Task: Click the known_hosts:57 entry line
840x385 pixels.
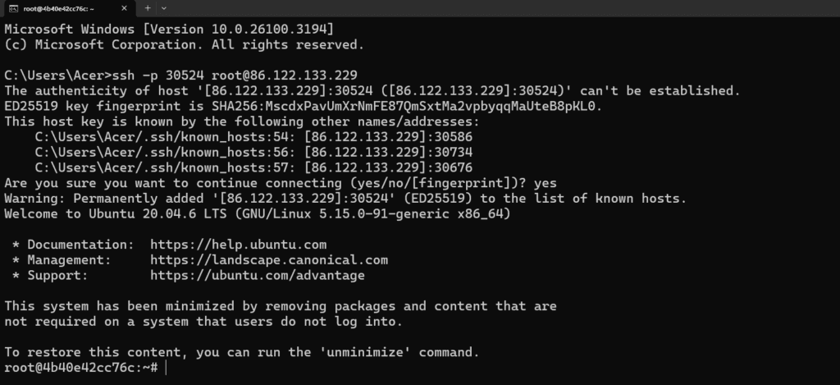Action: [253, 167]
